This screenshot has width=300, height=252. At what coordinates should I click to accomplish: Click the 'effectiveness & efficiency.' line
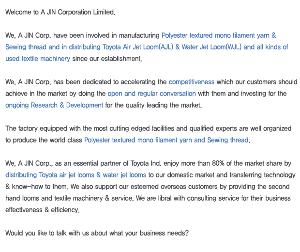point(43,210)
